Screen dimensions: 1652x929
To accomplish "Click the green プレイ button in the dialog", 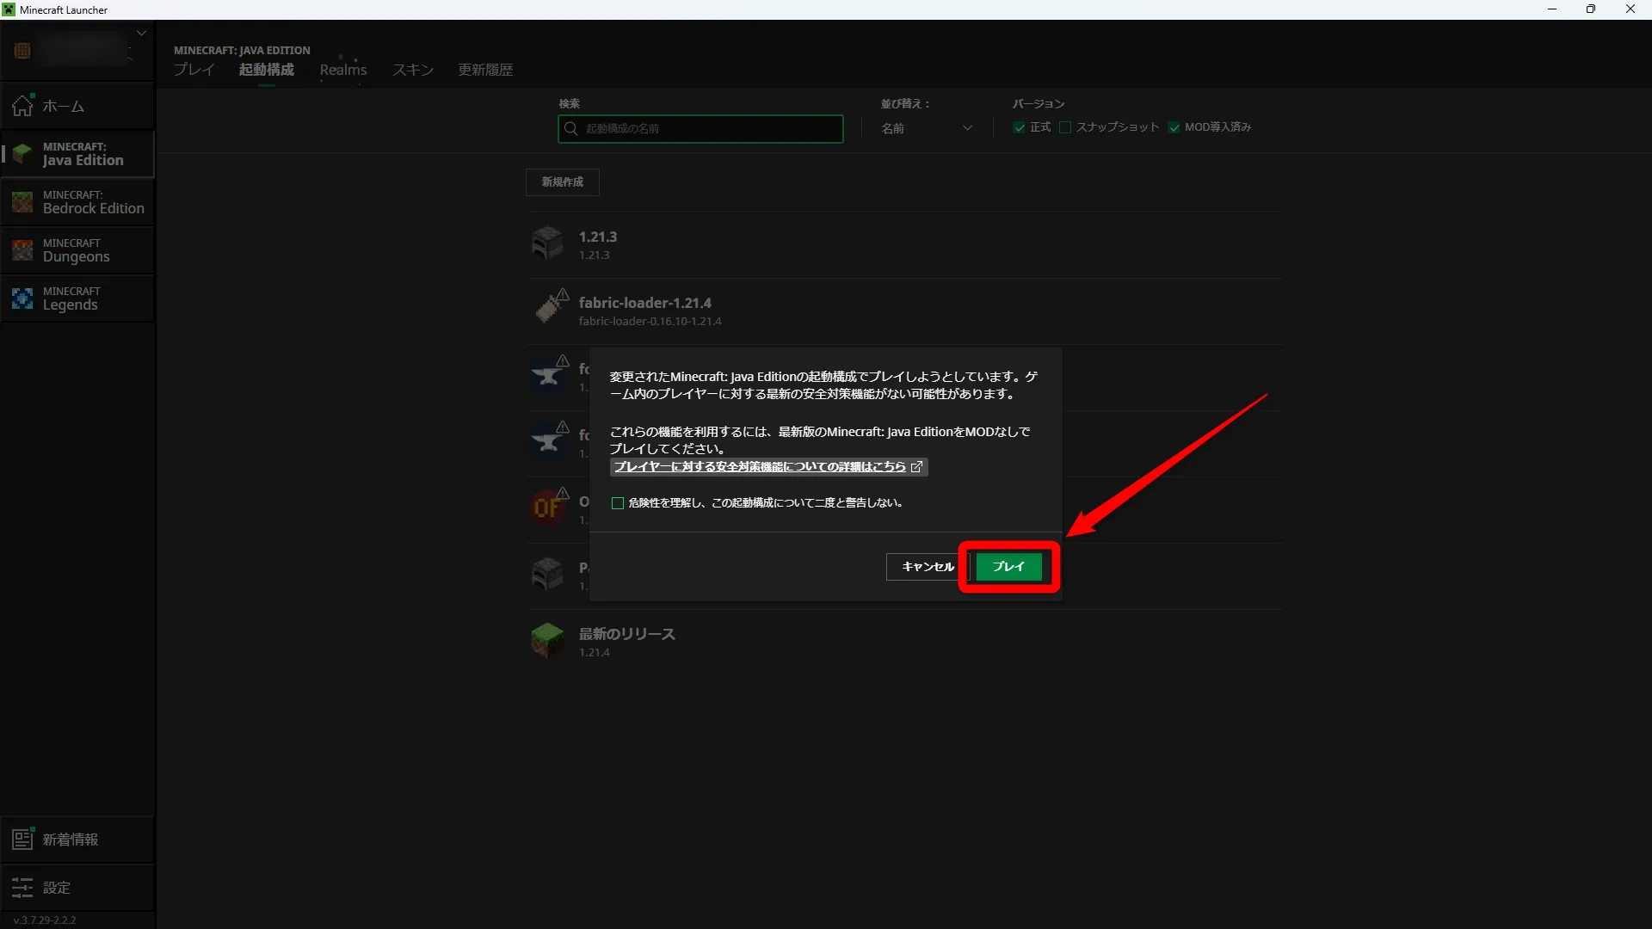I will 1008,566.
